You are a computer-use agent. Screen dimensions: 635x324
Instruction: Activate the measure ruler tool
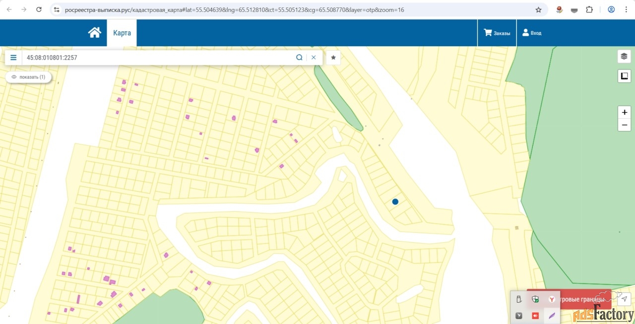pos(624,76)
